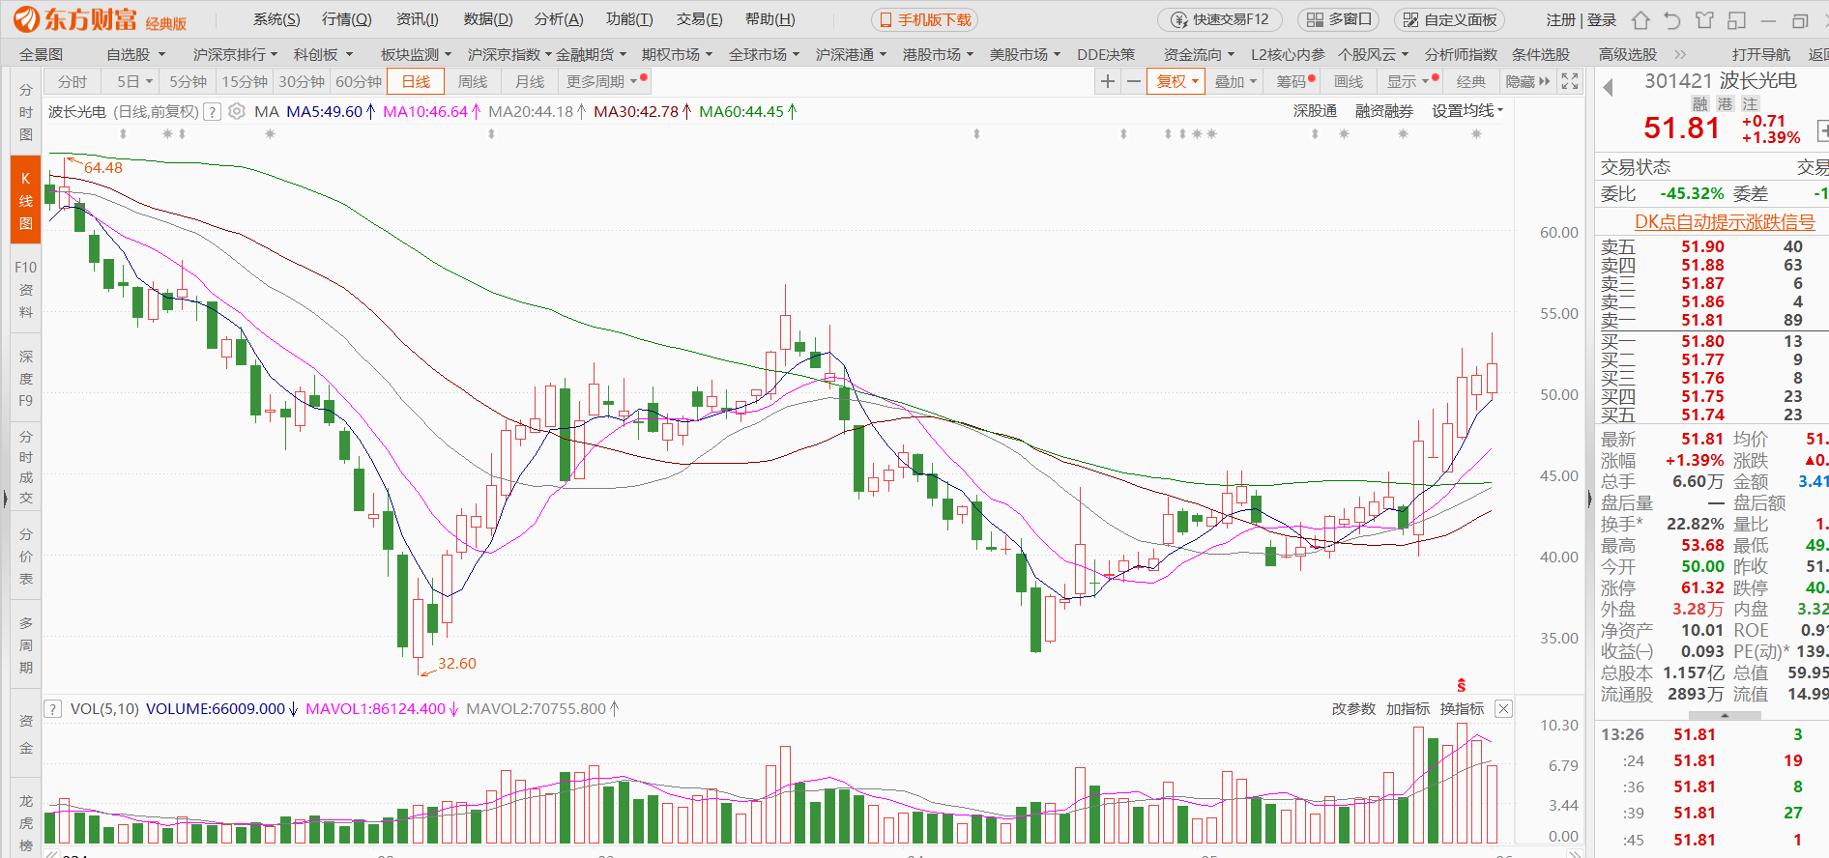Click 加指标 in the volume panel
The height and width of the screenshot is (858, 1829).
(x=1408, y=709)
